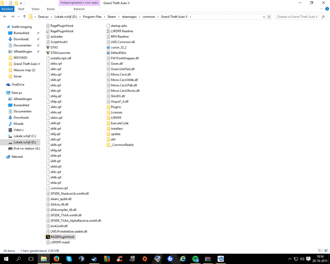Open the ExecuteCode folder
This screenshot has width=330, height=264.
[117, 123]
